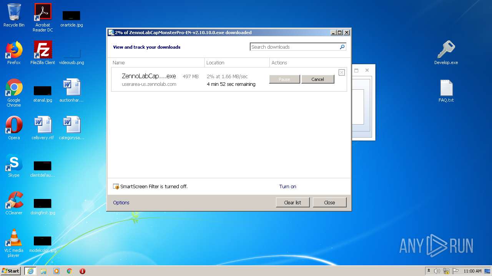Open the download Options link
Screen dimensions: 492x276
(121, 203)
